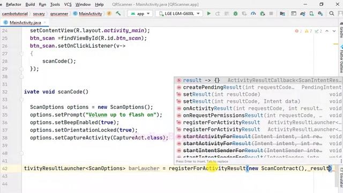The height and width of the screenshot is (193, 343).
Task: Click 'CaptureAct.class' text on line 38
Action: pyautogui.click(x=138, y=138)
